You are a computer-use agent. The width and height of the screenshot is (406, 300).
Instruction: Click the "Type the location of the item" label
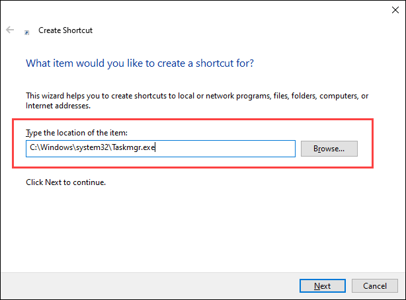[x=81, y=133]
